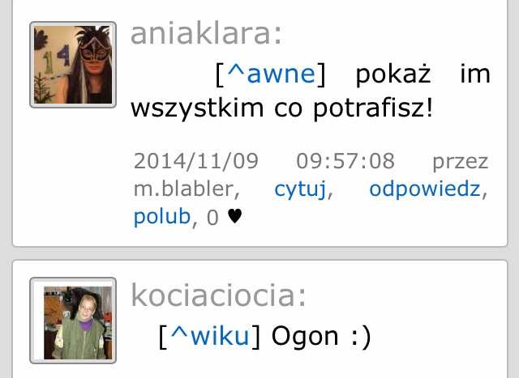
Task: Click the m.blabler source label
Action: click(x=187, y=189)
